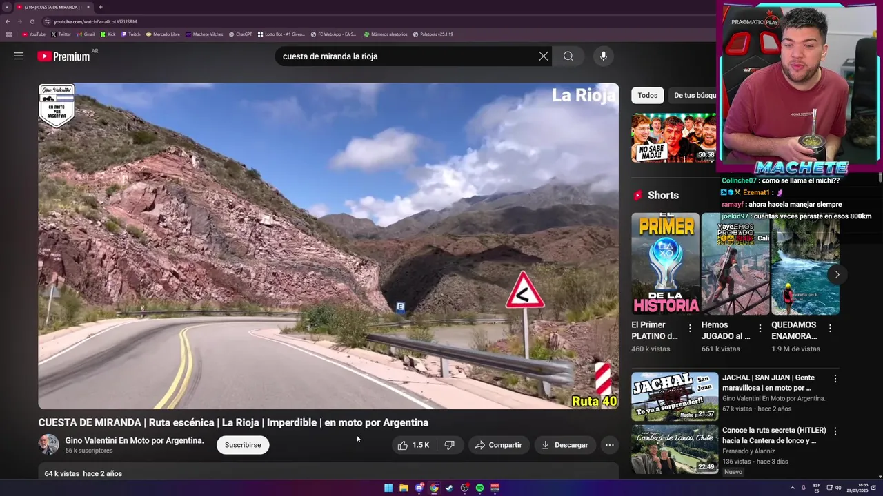The image size is (883, 496).
Task: Run search with magnifier button
Action: point(568,56)
